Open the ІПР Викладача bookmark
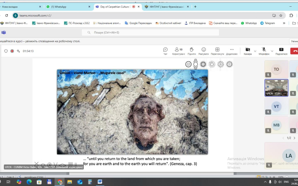298x186 pixels. tap(195, 23)
